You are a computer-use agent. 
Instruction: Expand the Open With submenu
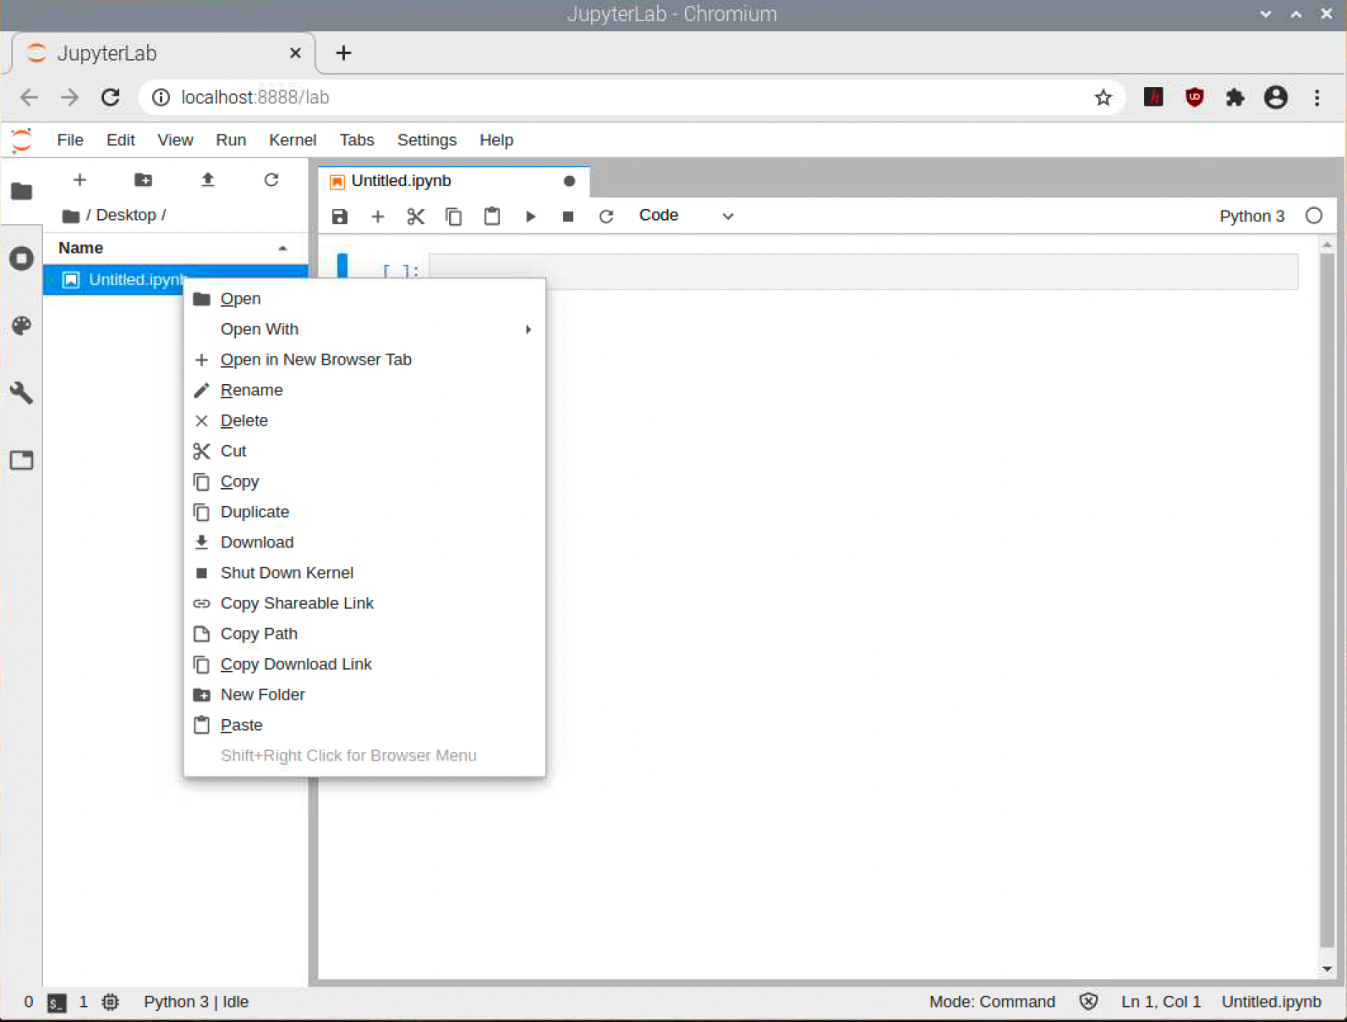364,329
